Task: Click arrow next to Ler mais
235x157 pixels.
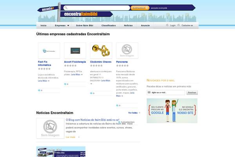Action: pos(79,137)
